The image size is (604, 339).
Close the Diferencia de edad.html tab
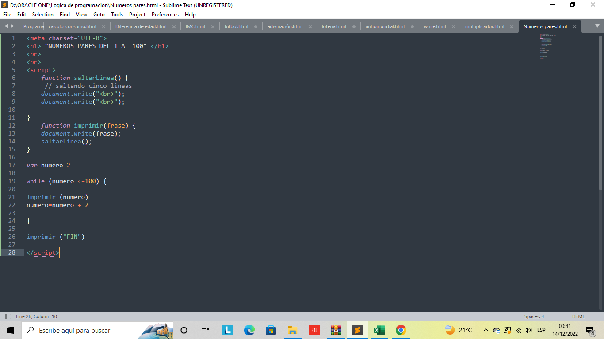[174, 26]
